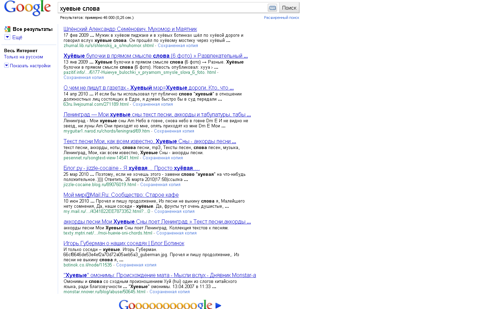495x309 pixels.
Task: Click snippet date '10 июн 2010'
Action: (76, 201)
